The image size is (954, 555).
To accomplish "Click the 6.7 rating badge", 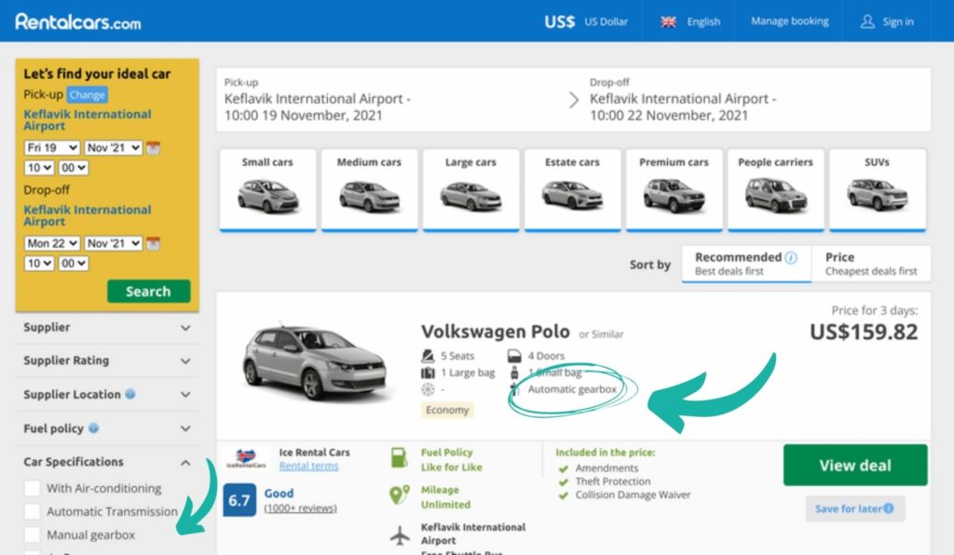I will [239, 500].
